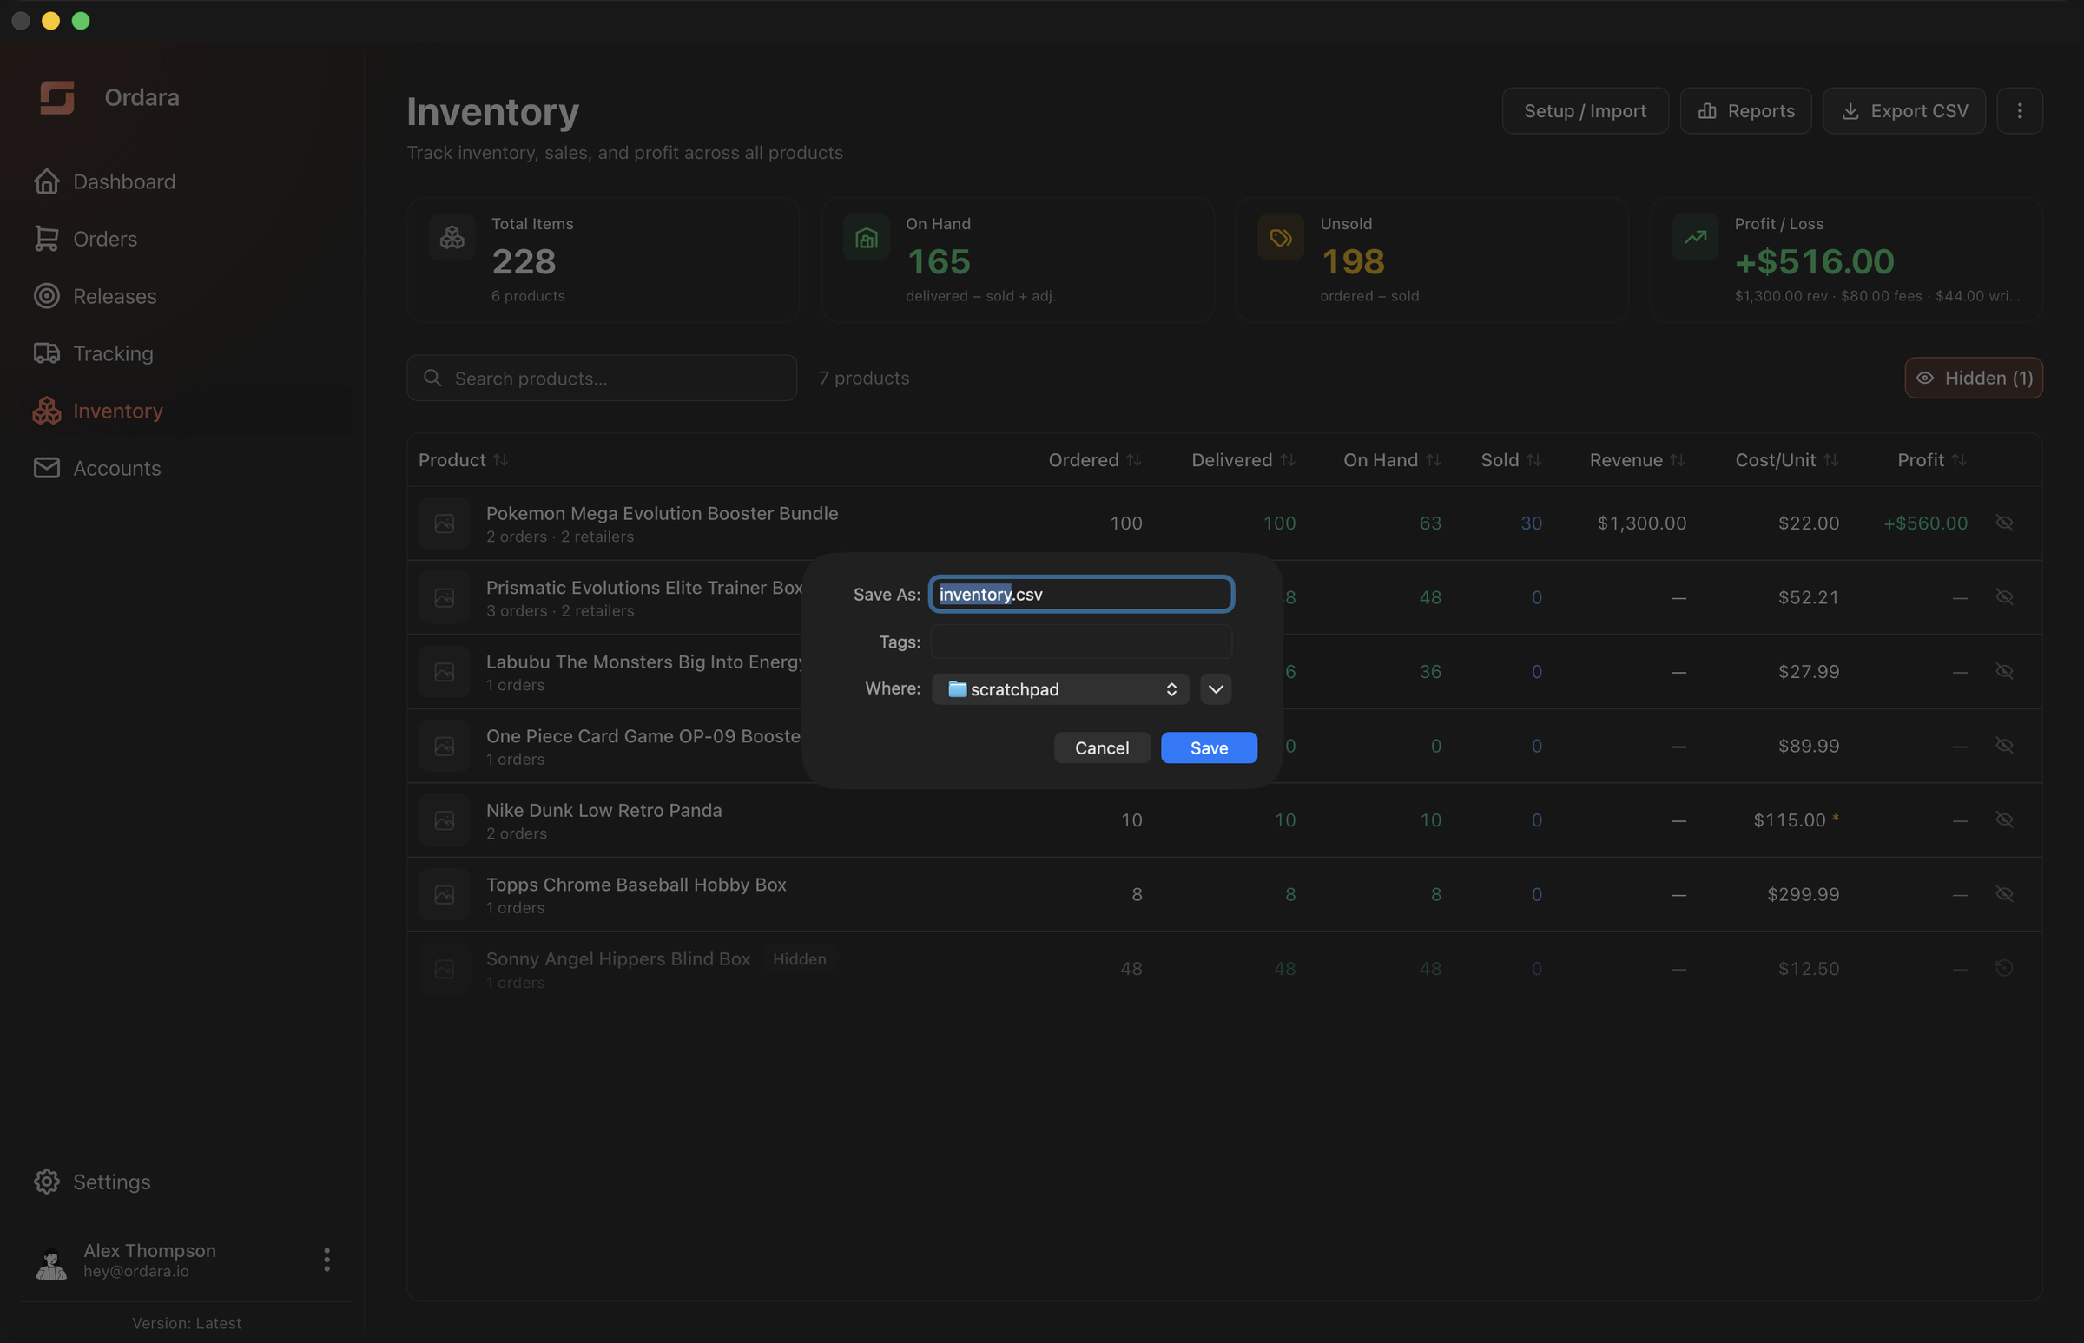Click the Unsold tag icon
Image resolution: width=2084 pixels, height=1343 pixels.
point(1281,237)
